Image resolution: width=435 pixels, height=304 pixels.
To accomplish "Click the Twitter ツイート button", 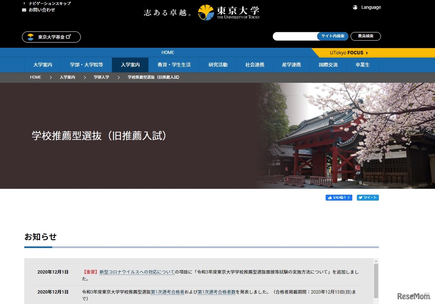I will point(368,198).
